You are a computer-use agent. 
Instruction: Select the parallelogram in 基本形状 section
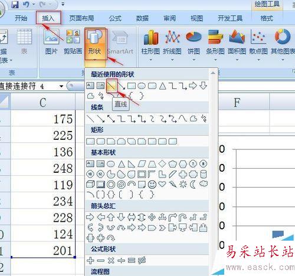(142, 163)
